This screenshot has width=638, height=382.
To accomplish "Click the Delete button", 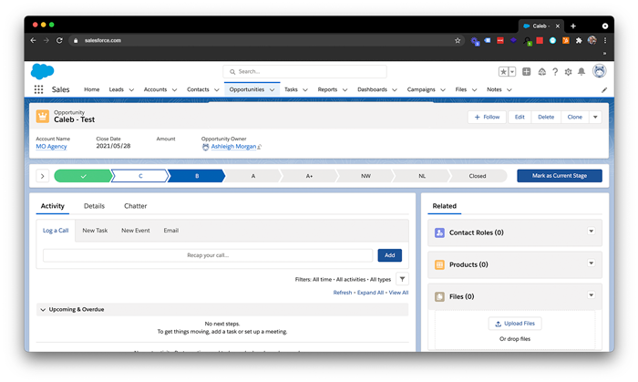I will point(546,118).
